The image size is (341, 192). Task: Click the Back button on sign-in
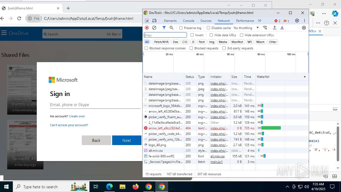pyautogui.click(x=96, y=140)
